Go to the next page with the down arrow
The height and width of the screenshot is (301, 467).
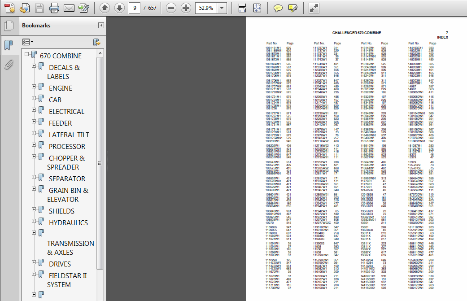(x=119, y=8)
